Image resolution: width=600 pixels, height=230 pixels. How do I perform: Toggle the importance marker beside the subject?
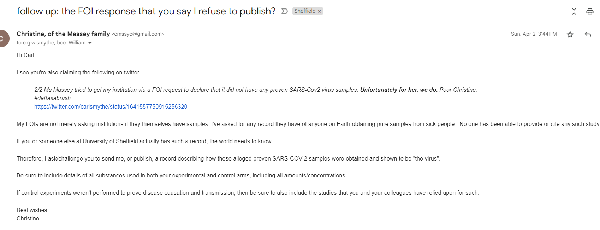coord(284,11)
